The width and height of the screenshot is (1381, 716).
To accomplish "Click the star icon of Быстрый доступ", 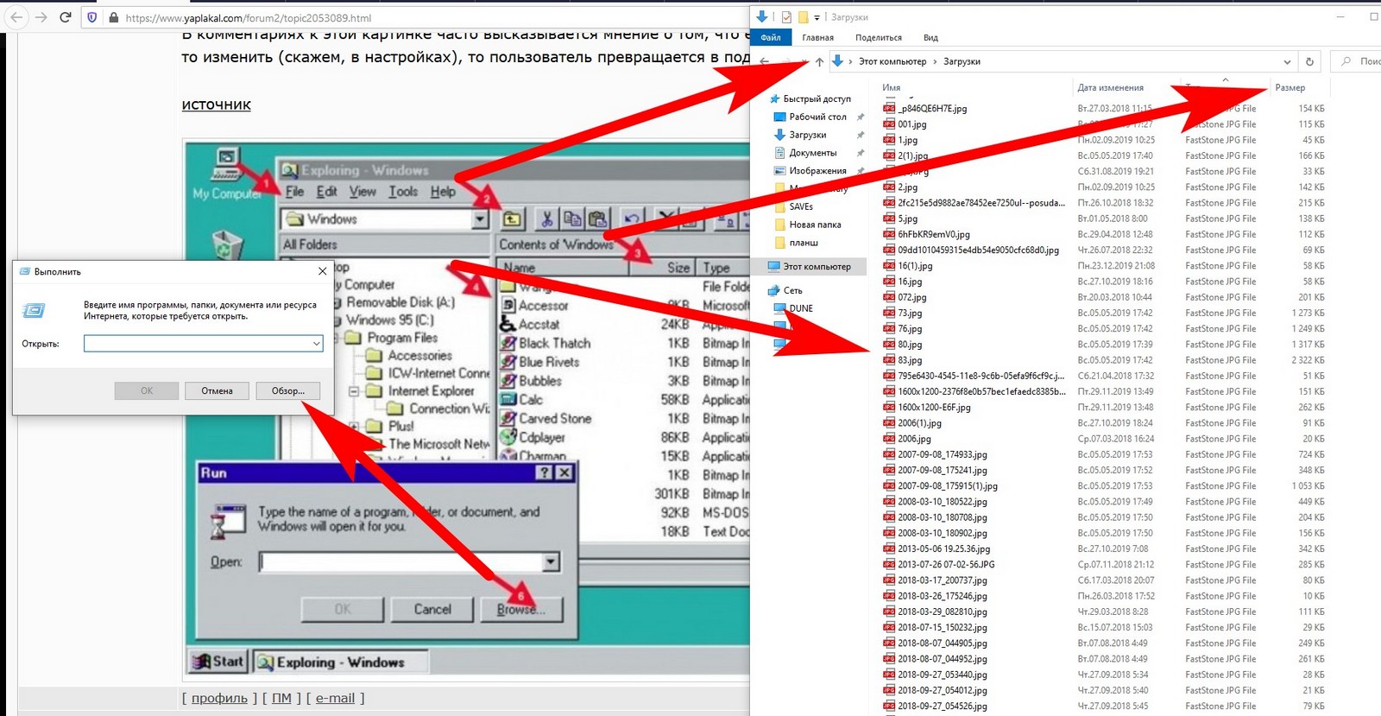I will pyautogui.click(x=774, y=98).
